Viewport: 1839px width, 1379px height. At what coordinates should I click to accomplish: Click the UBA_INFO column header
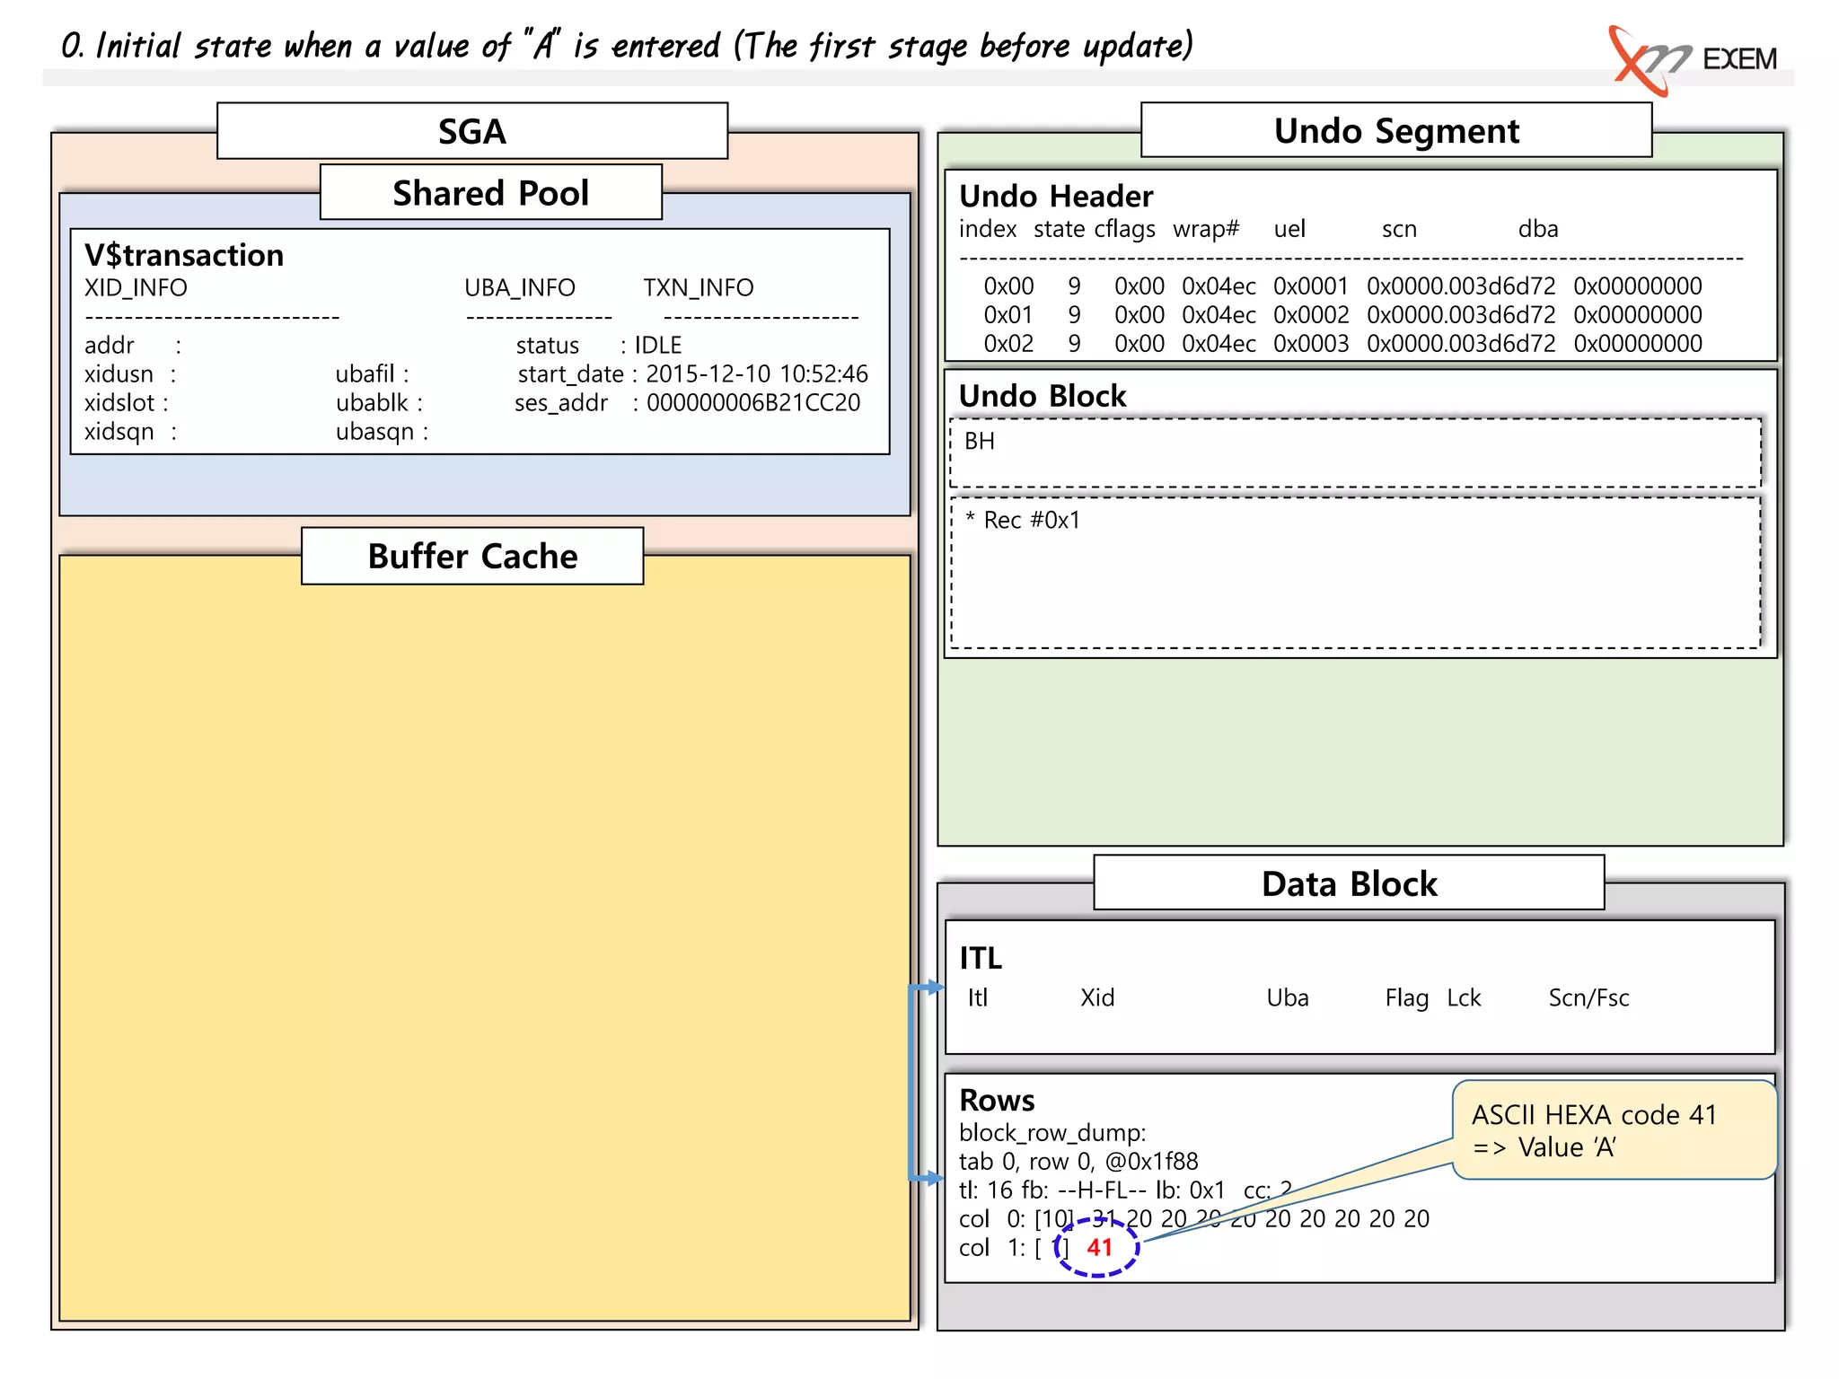tap(520, 287)
